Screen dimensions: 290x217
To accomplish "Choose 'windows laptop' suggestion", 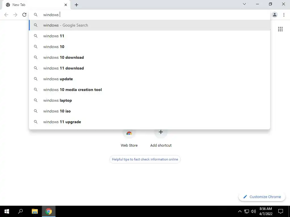I will 150,100.
